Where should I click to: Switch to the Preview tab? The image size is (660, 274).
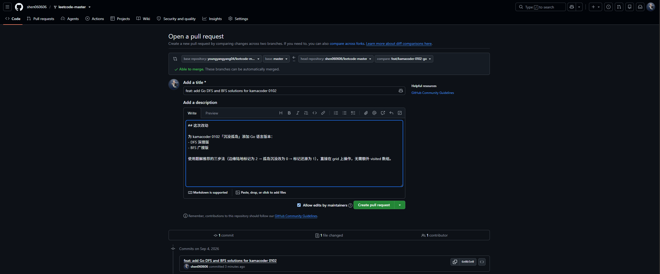coord(212,113)
